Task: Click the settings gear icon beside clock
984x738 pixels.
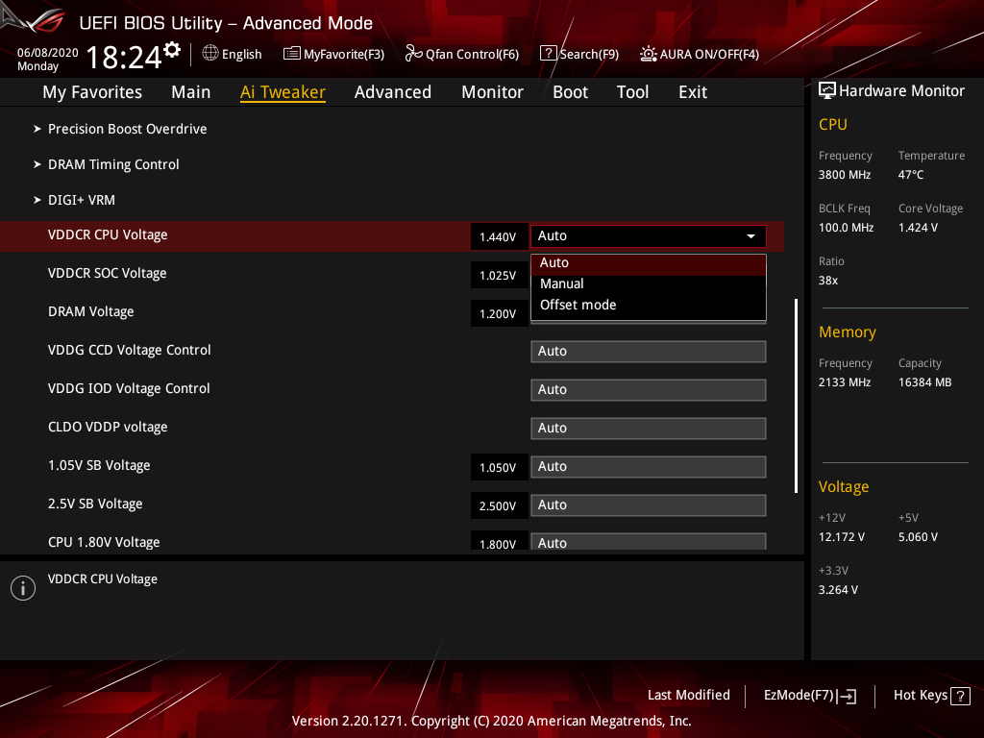Action: [x=172, y=50]
